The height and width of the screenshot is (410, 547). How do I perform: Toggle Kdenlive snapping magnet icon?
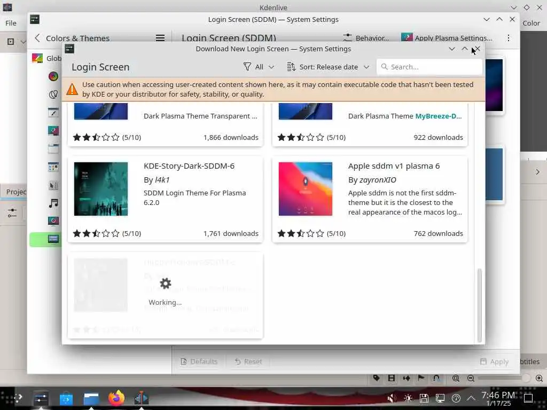point(436,378)
